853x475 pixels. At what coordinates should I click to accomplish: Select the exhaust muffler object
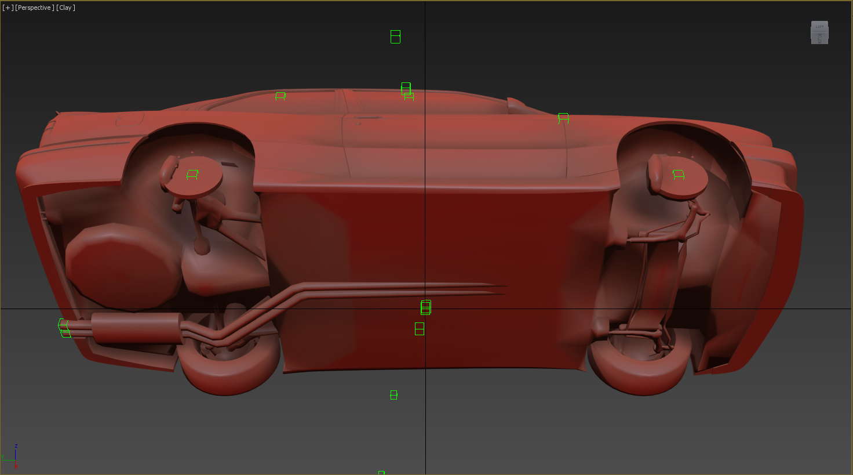pos(137,328)
